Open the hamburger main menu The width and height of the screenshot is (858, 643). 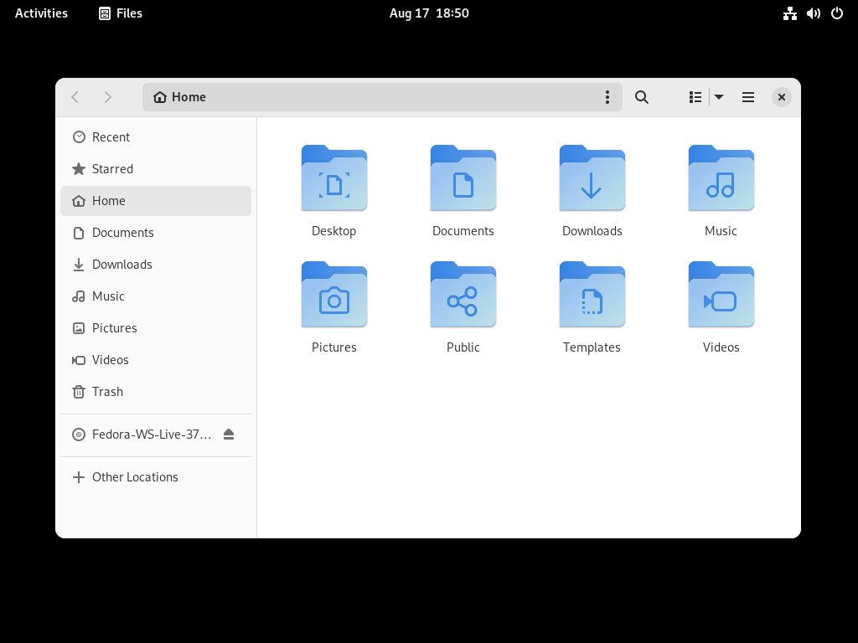(x=748, y=97)
